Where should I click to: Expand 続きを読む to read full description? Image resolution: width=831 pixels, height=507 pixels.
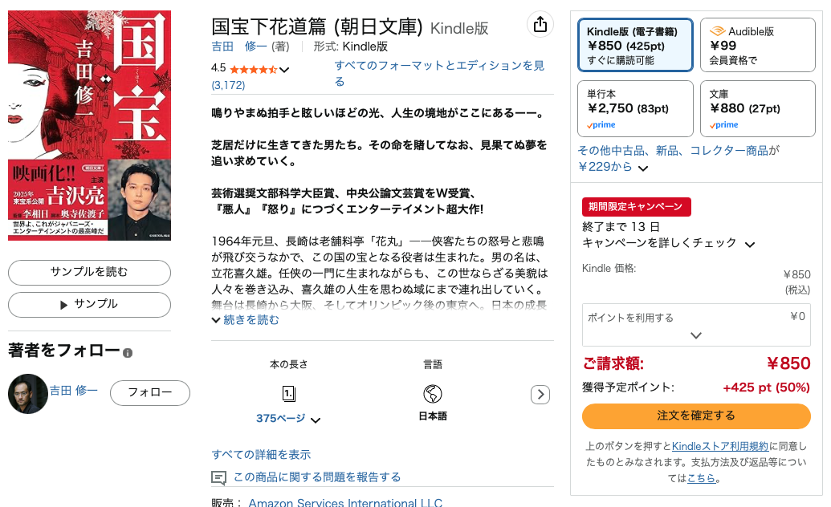[x=245, y=320]
